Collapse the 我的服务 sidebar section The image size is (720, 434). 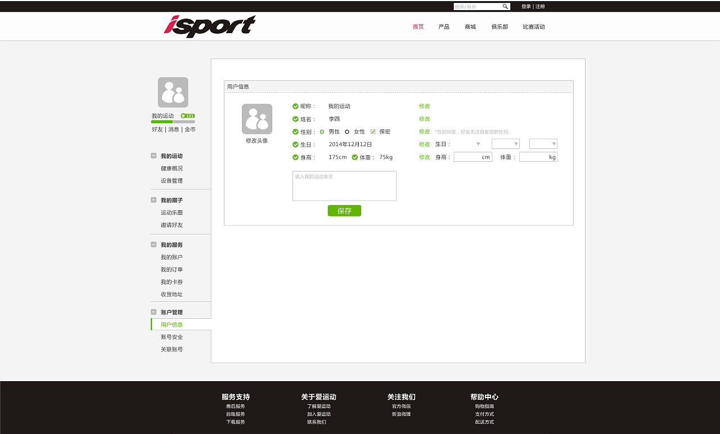click(154, 245)
